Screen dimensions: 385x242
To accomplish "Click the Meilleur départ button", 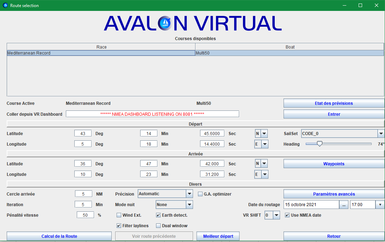I will pyautogui.click(x=218, y=236).
